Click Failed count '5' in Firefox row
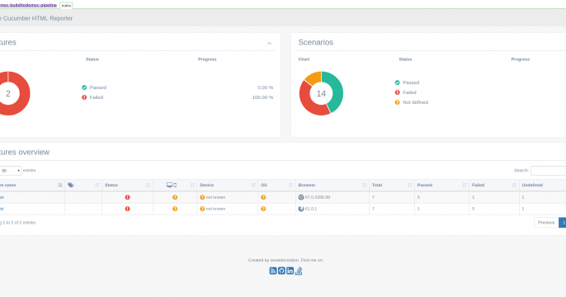Image resolution: width=566 pixels, height=297 pixels. [x=474, y=209]
